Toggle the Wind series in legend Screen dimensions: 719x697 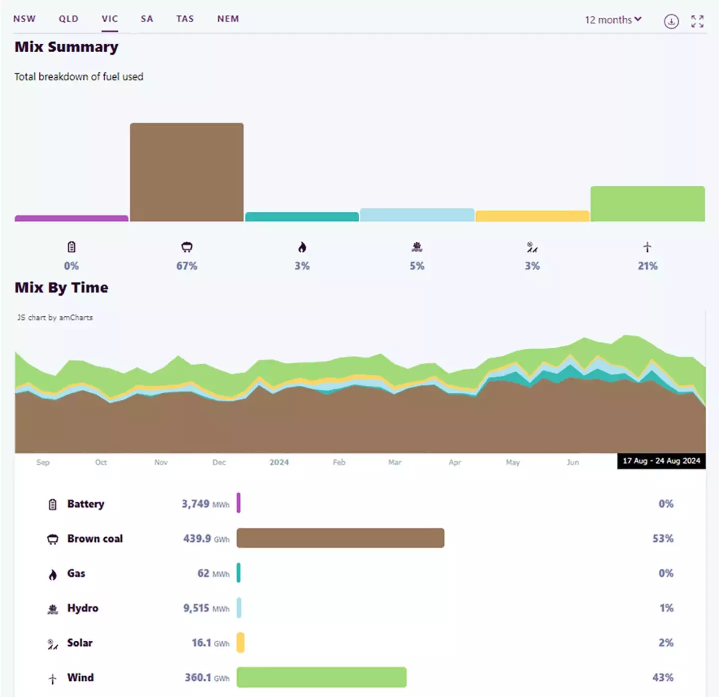[80, 678]
